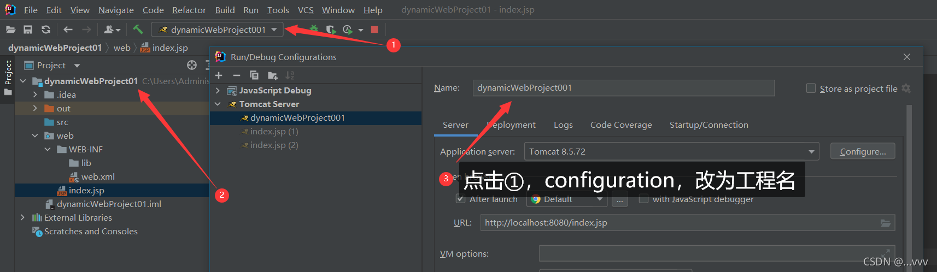Switch to the Code Coverage tab

tap(621, 125)
